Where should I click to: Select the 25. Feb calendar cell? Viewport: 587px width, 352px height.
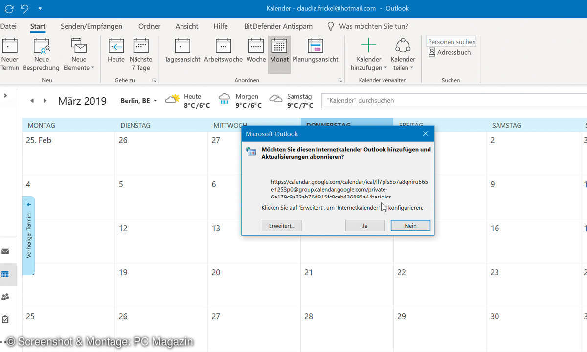tap(68, 154)
